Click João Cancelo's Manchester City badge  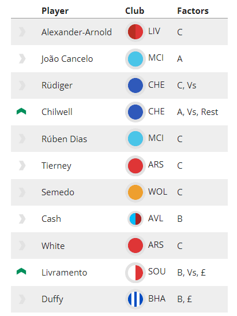[136, 59]
